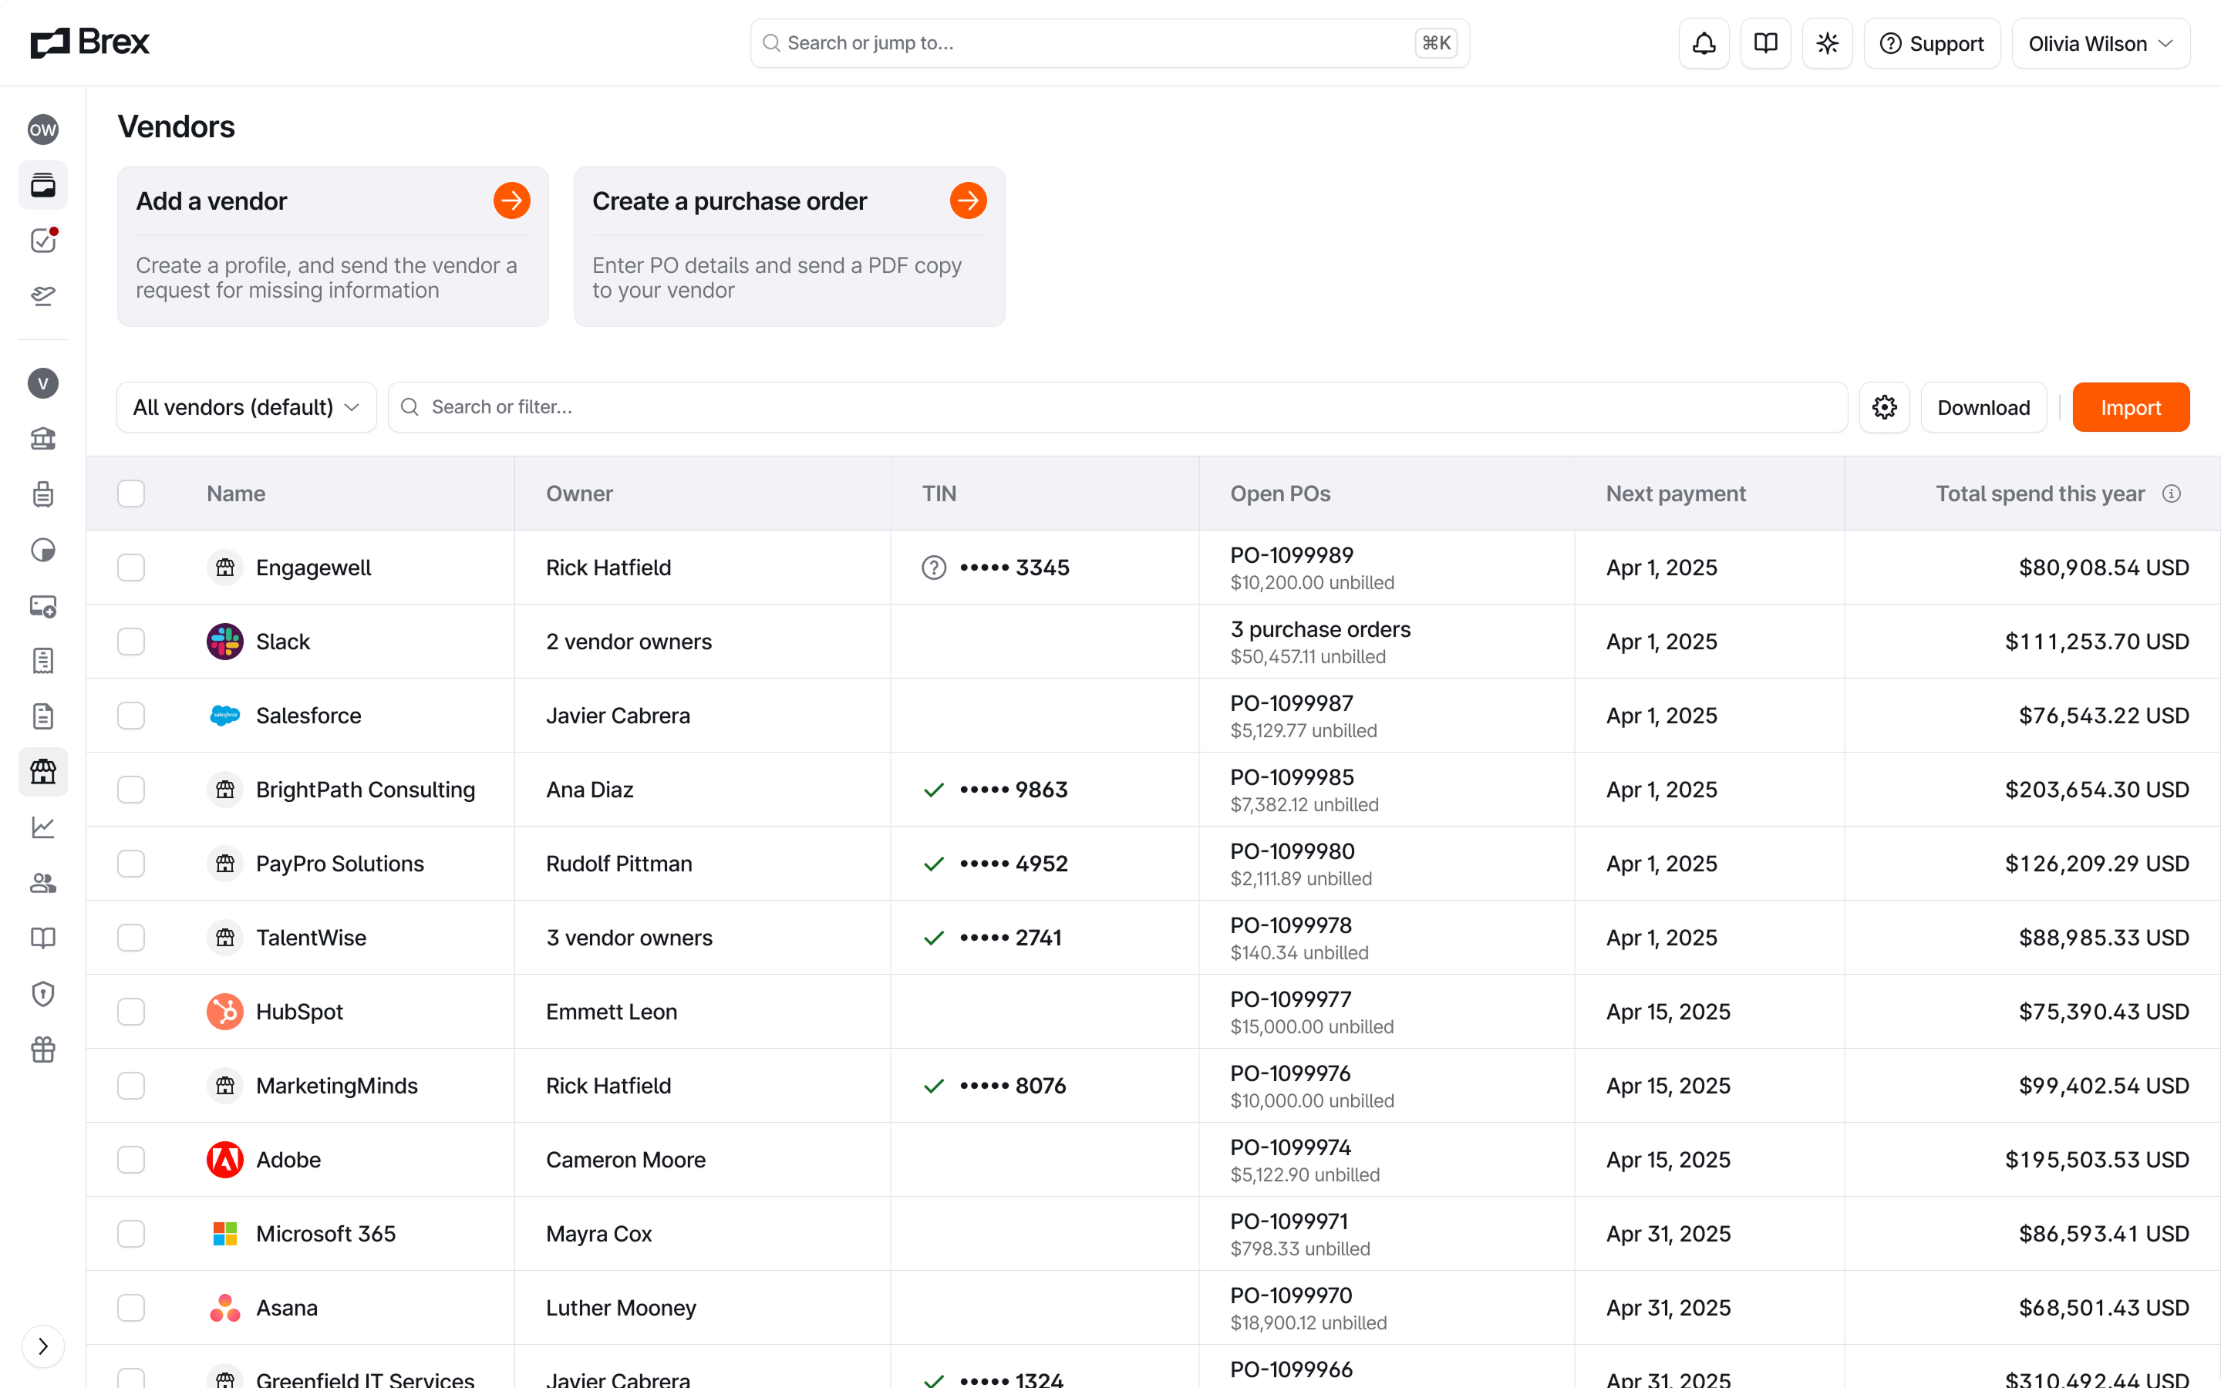
Task: Click the HubSpot logo
Action: 225,1012
